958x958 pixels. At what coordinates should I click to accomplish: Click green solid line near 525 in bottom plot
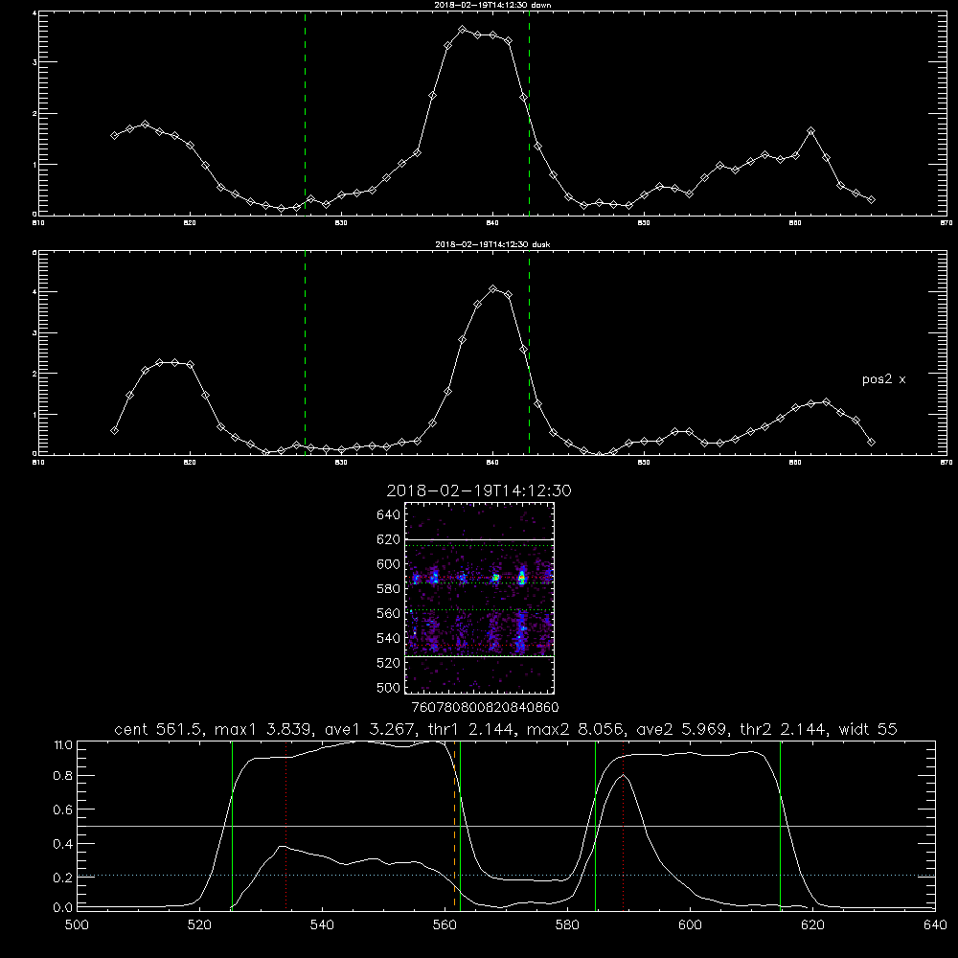pos(232,825)
